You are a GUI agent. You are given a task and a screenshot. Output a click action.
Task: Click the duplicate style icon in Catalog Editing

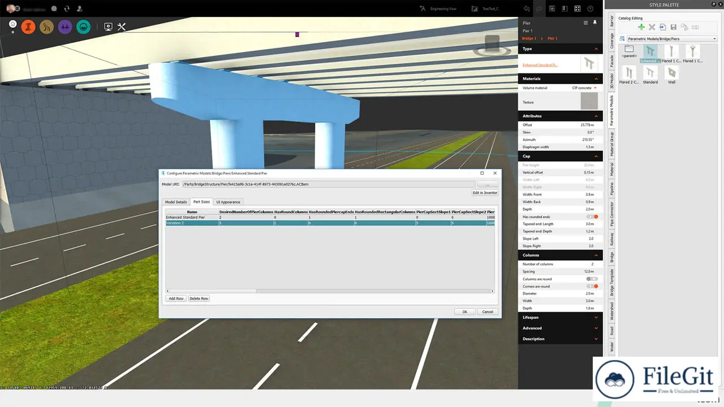click(684, 27)
